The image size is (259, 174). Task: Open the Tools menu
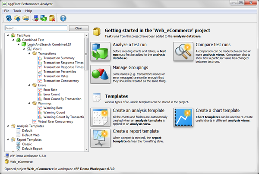(17, 11)
